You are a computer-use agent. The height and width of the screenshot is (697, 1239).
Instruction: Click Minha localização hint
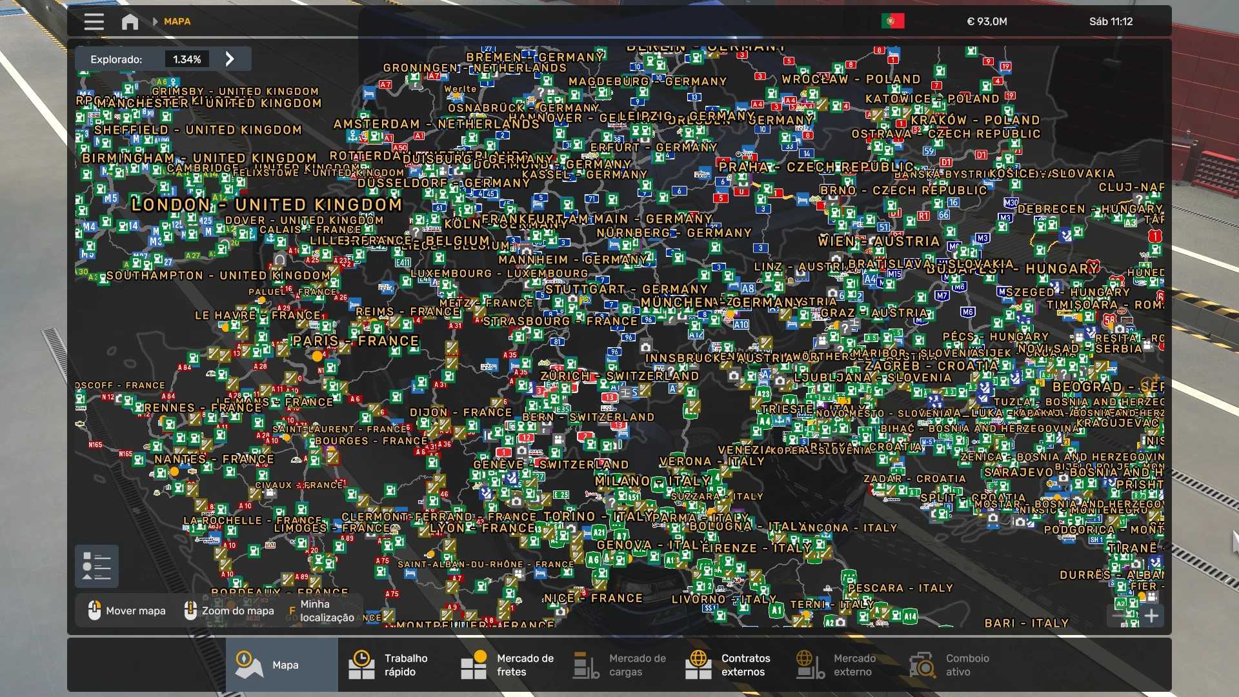pyautogui.click(x=326, y=611)
